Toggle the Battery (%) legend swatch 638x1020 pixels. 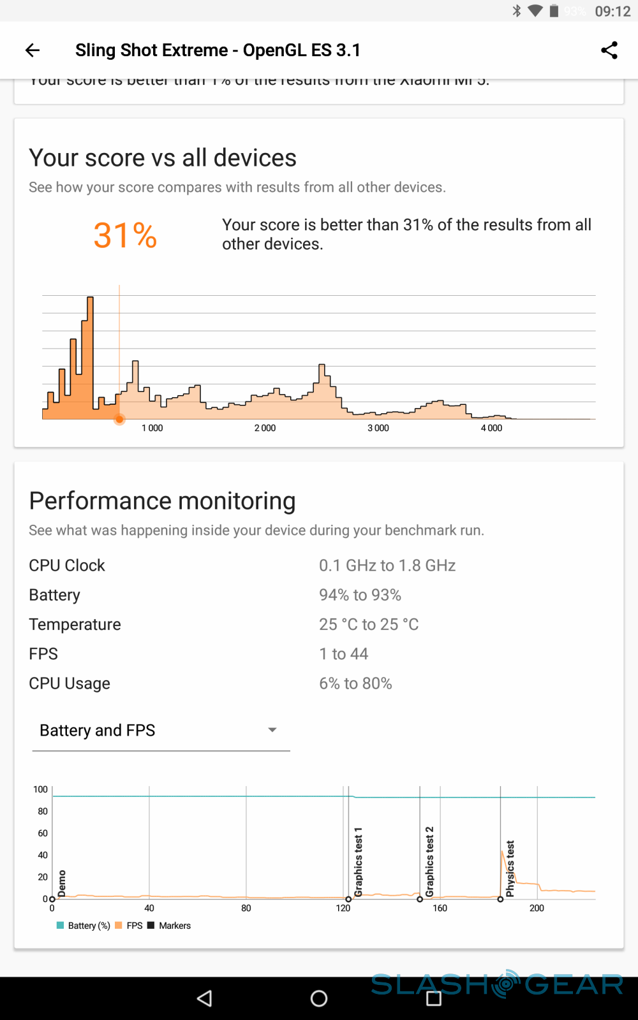(x=61, y=926)
